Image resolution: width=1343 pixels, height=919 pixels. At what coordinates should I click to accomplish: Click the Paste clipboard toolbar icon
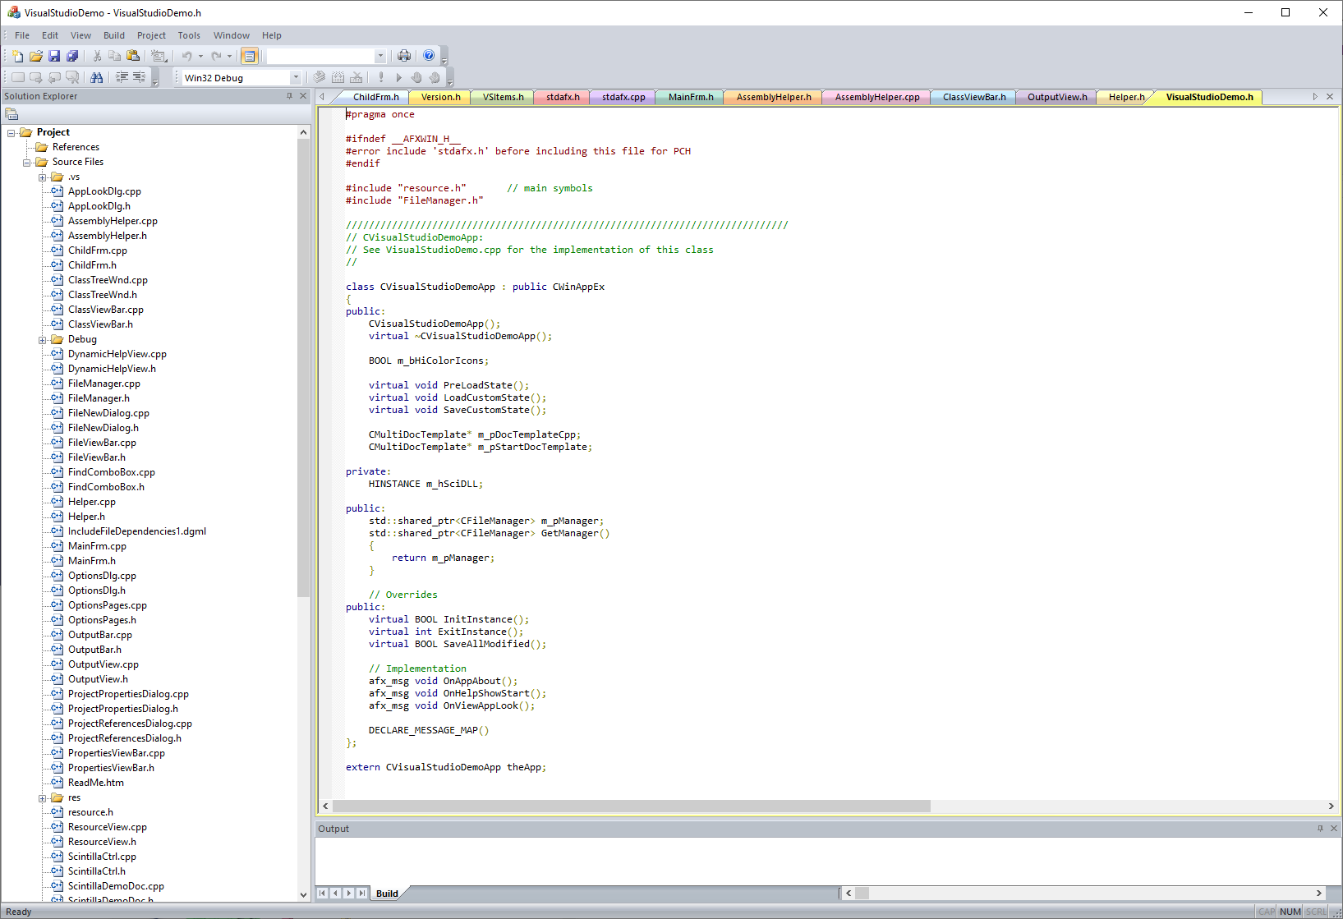point(133,56)
